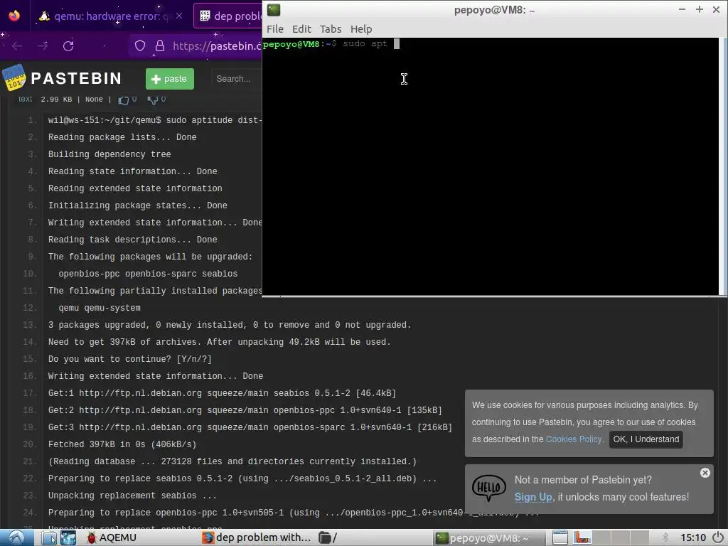This screenshot has width=728, height=546.
Task: Click the site security padlock icon
Action: [x=160, y=45]
